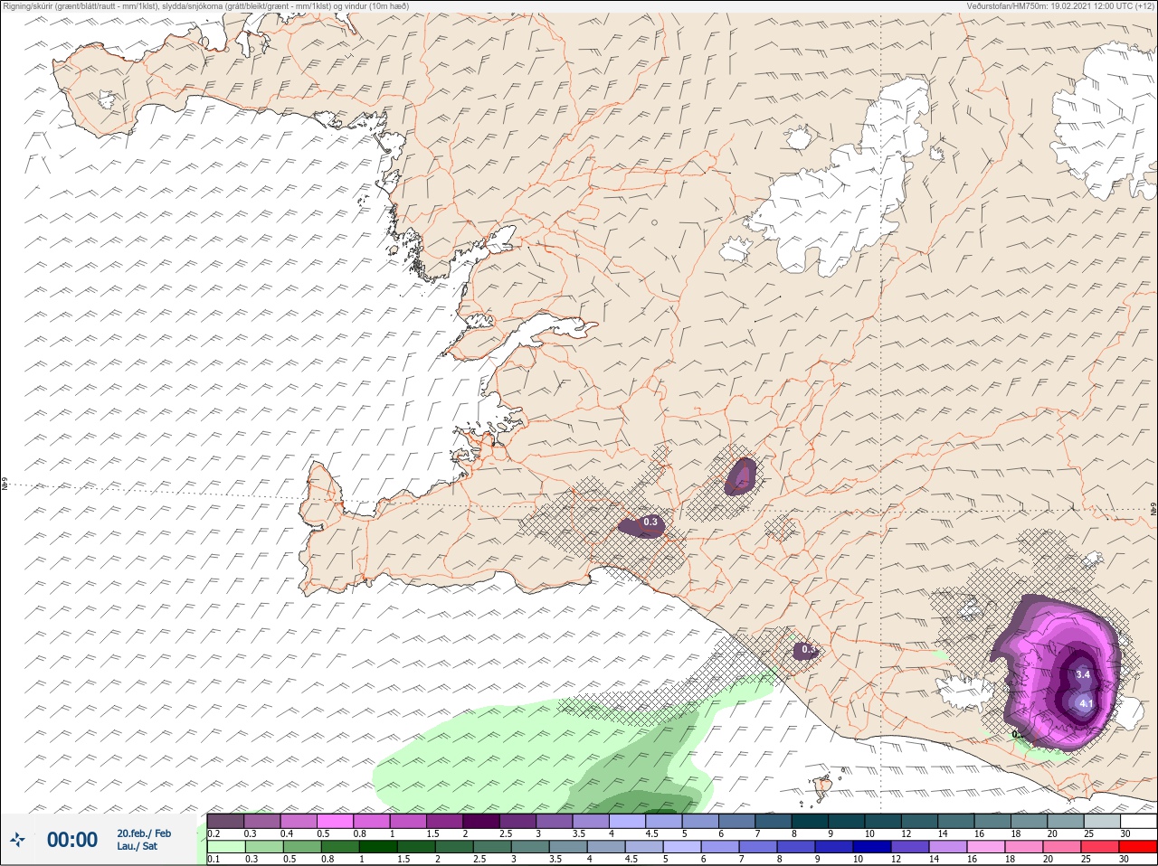Click the 00:00 forecast time display
1158x866 pixels.
[72, 840]
